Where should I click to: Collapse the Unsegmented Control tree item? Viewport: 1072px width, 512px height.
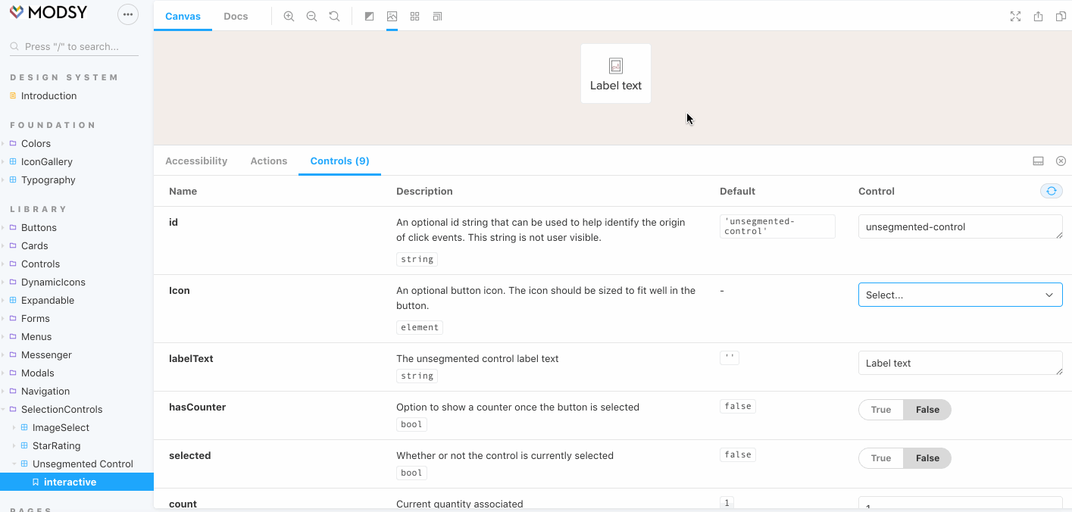(15, 464)
